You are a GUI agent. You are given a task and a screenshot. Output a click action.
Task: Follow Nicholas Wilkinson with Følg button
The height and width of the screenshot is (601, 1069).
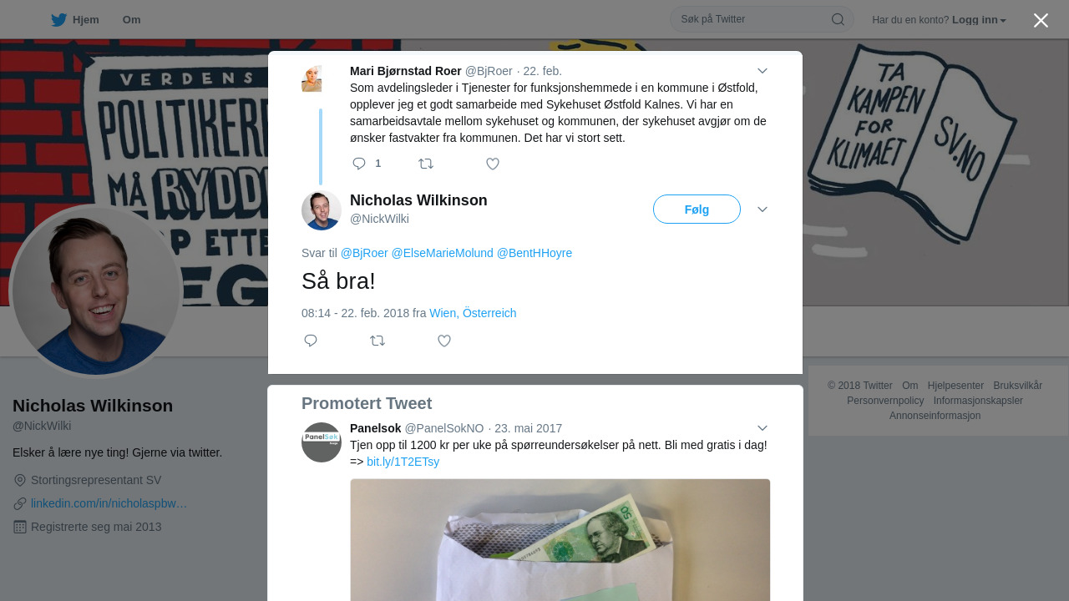click(697, 210)
